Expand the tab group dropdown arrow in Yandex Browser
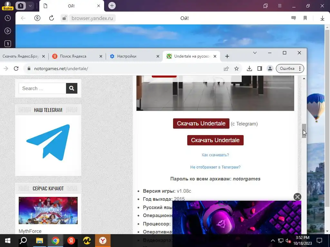The height and width of the screenshot is (247, 330). click(30, 6)
